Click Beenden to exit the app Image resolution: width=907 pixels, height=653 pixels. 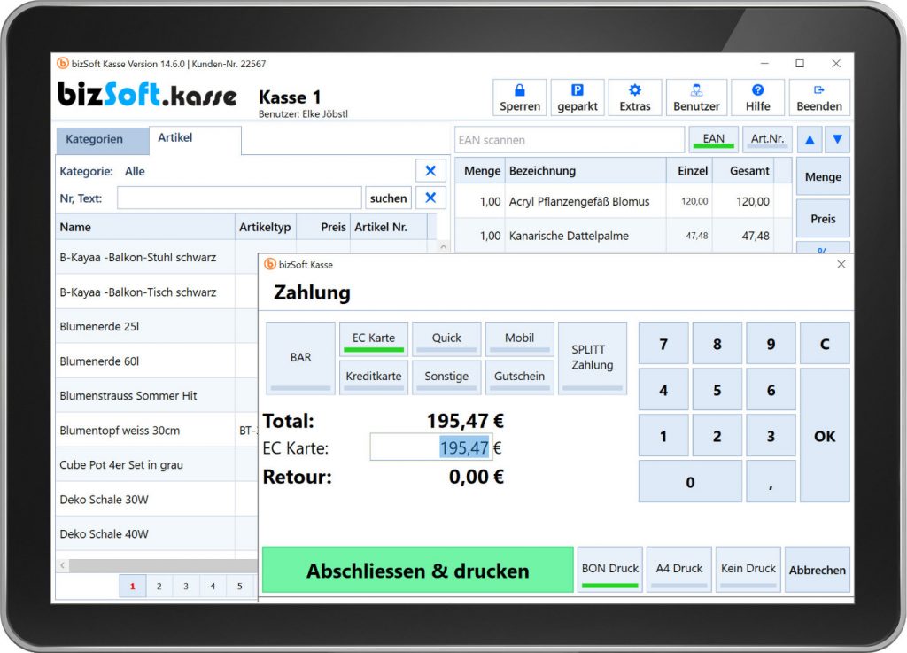(819, 97)
